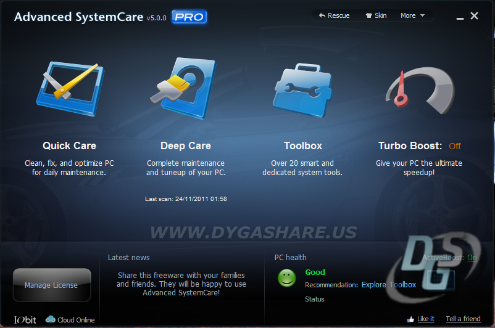Click the Share this freeware news text
The height and width of the screenshot is (328, 495).
coord(181,284)
